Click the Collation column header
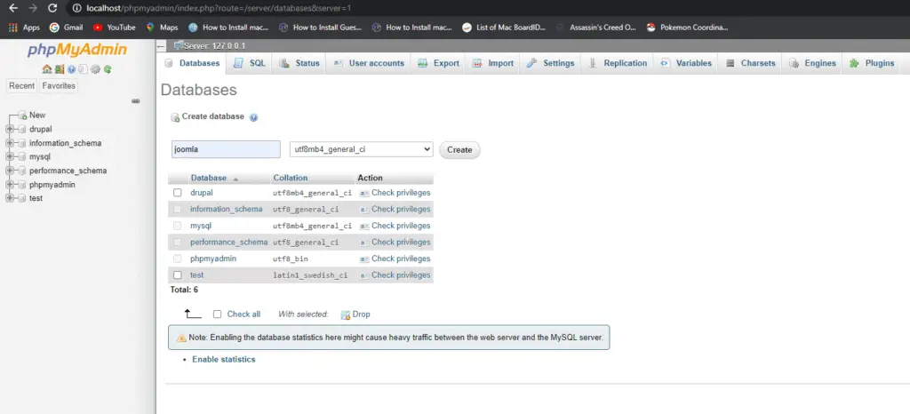Viewport: 910px width, 414px height. pyautogui.click(x=291, y=178)
